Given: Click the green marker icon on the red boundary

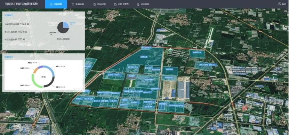Looking at the screenshot, I should tap(170, 49).
